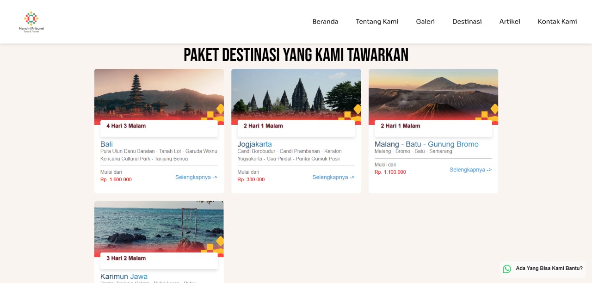Click the 3 Hari 2 Malam label

click(x=126, y=258)
